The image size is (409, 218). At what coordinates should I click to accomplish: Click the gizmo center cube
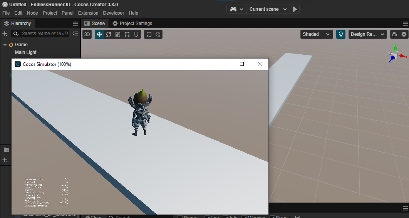396,55
